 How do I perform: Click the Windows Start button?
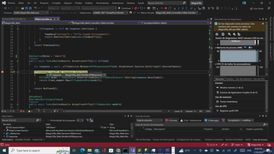4,150
